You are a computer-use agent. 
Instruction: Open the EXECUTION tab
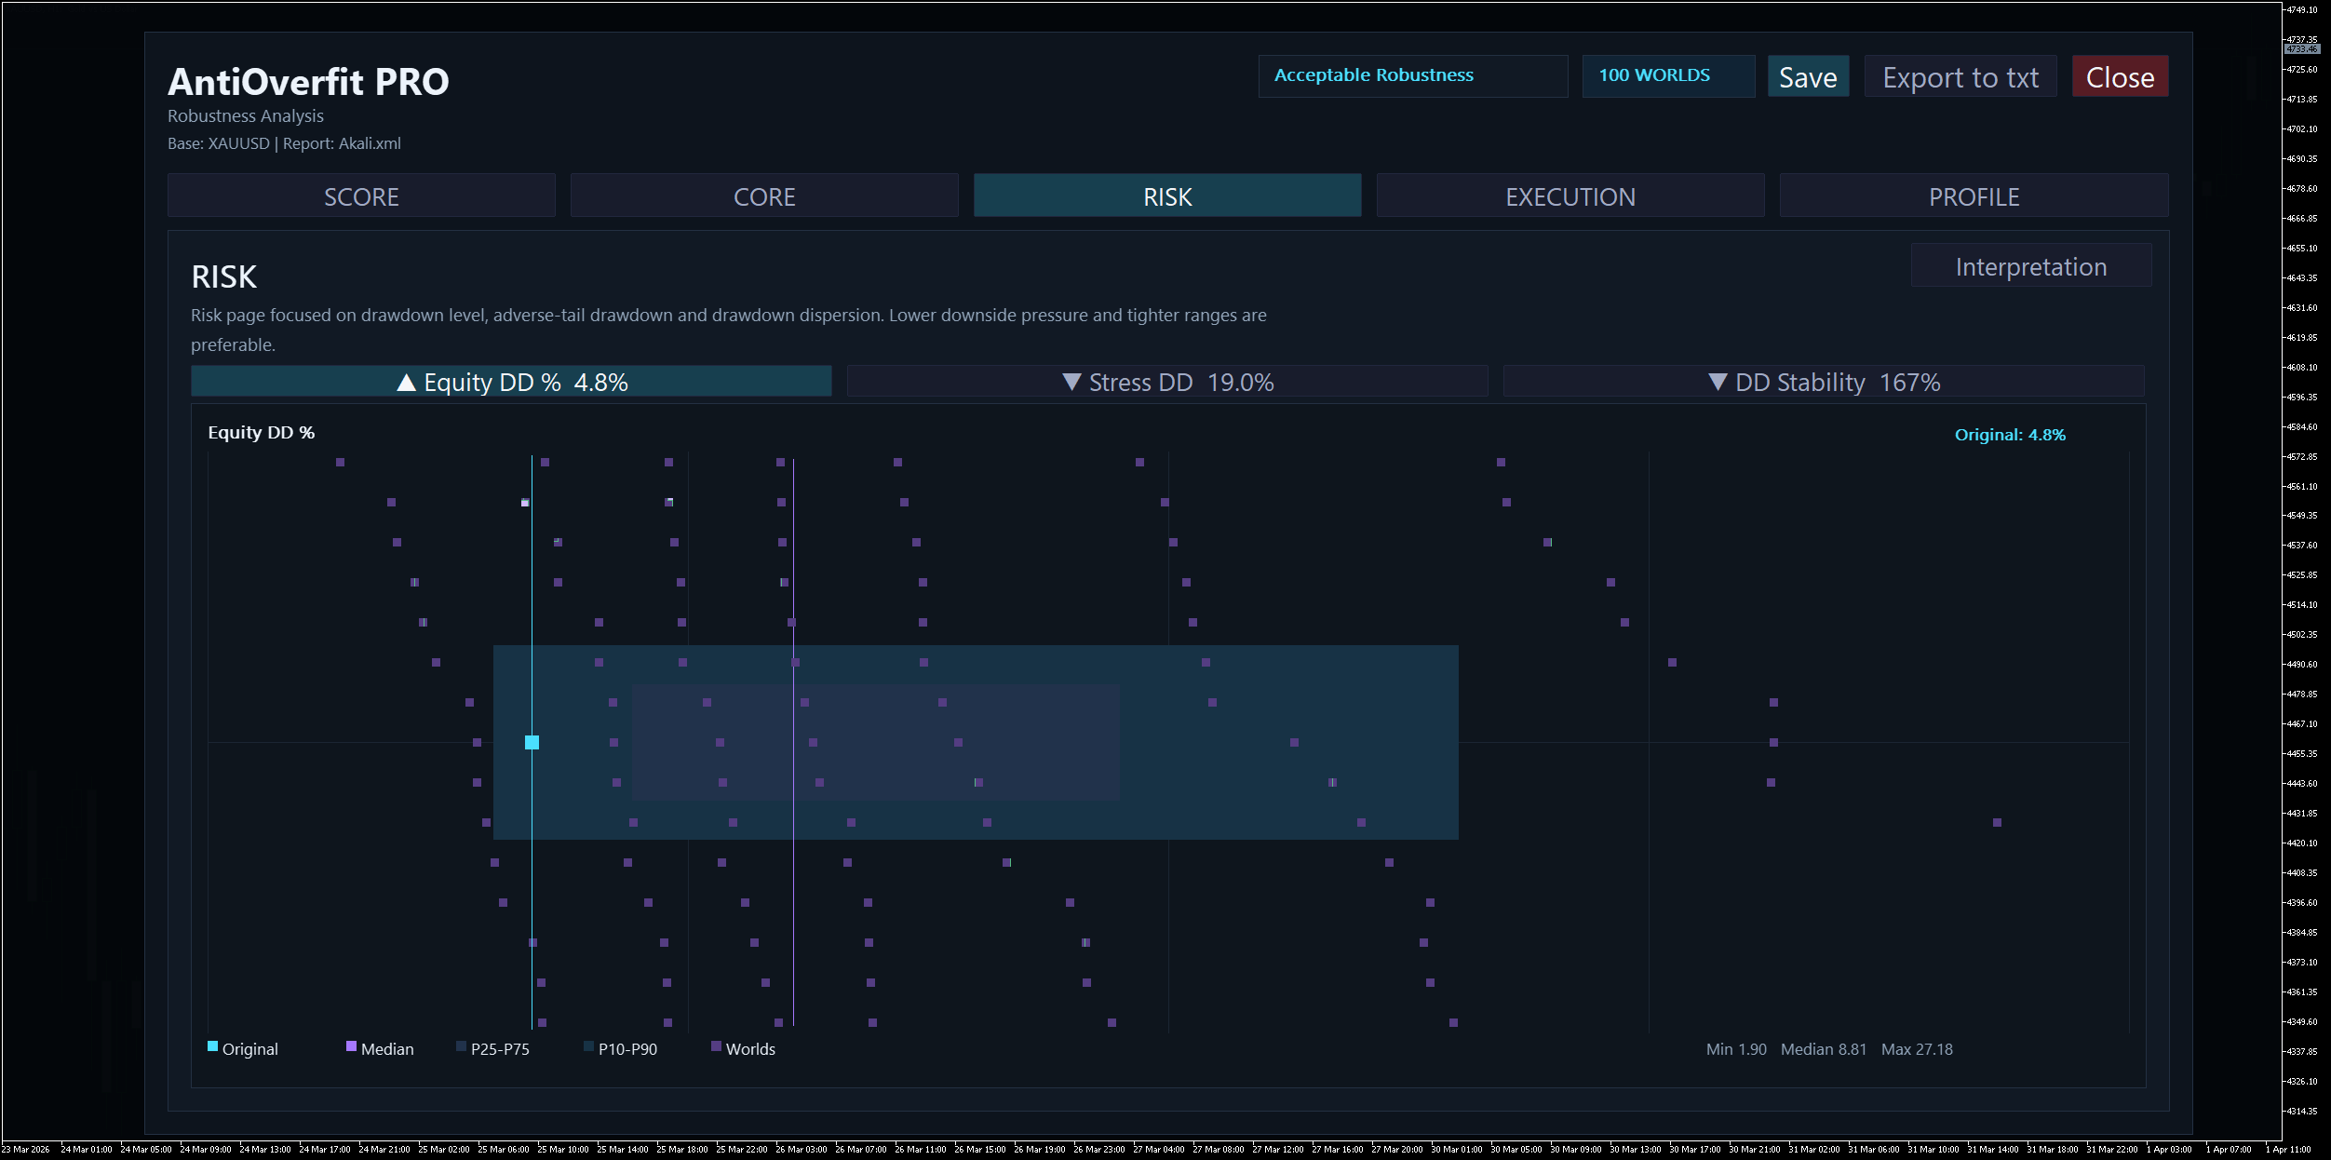[x=1570, y=196]
